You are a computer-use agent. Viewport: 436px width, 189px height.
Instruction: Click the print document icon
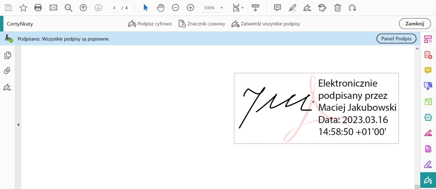(x=38, y=8)
